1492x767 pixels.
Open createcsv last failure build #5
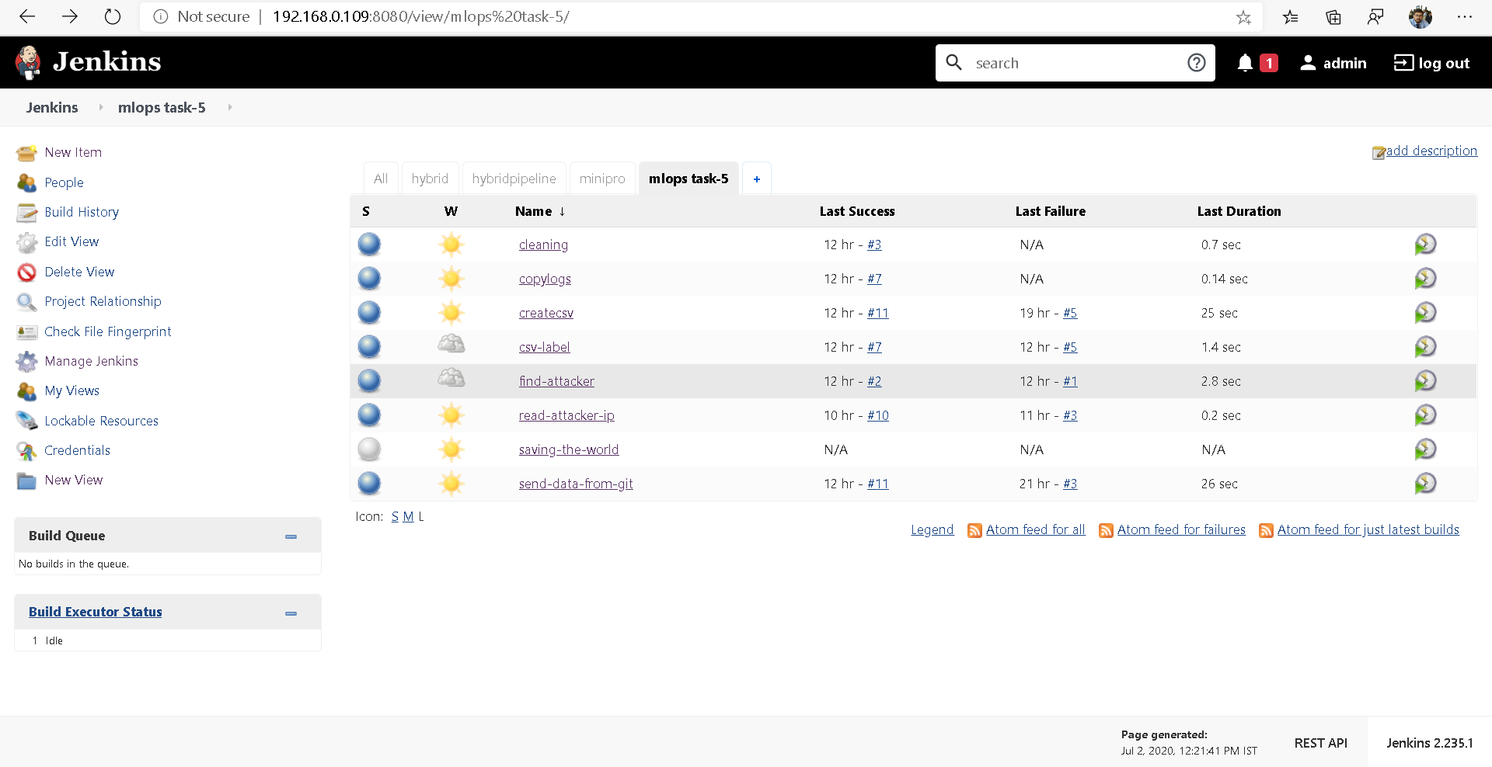point(1070,313)
